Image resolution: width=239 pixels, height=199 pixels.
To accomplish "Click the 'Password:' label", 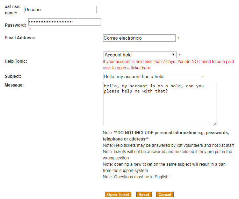I will (15, 25).
